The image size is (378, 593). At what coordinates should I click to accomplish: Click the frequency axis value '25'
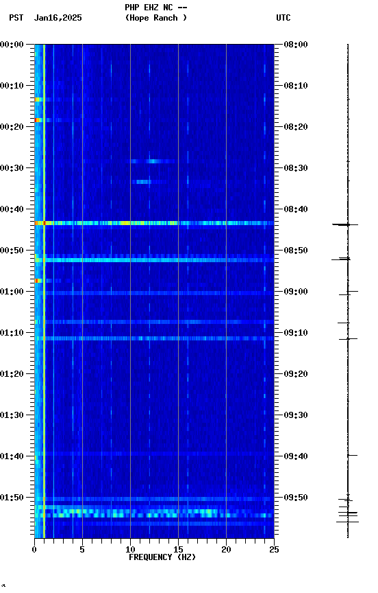pos(274,550)
